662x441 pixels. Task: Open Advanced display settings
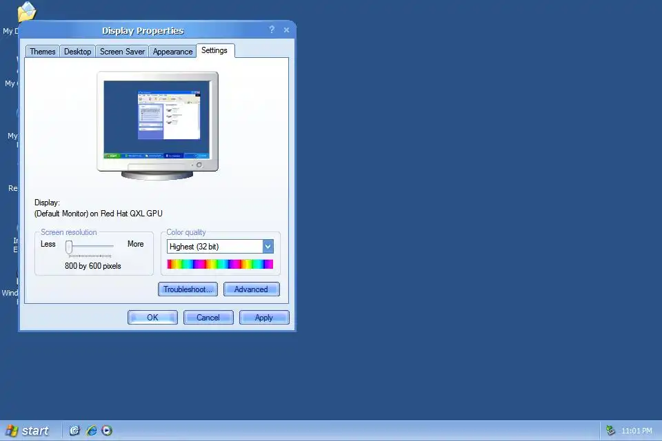tap(251, 289)
